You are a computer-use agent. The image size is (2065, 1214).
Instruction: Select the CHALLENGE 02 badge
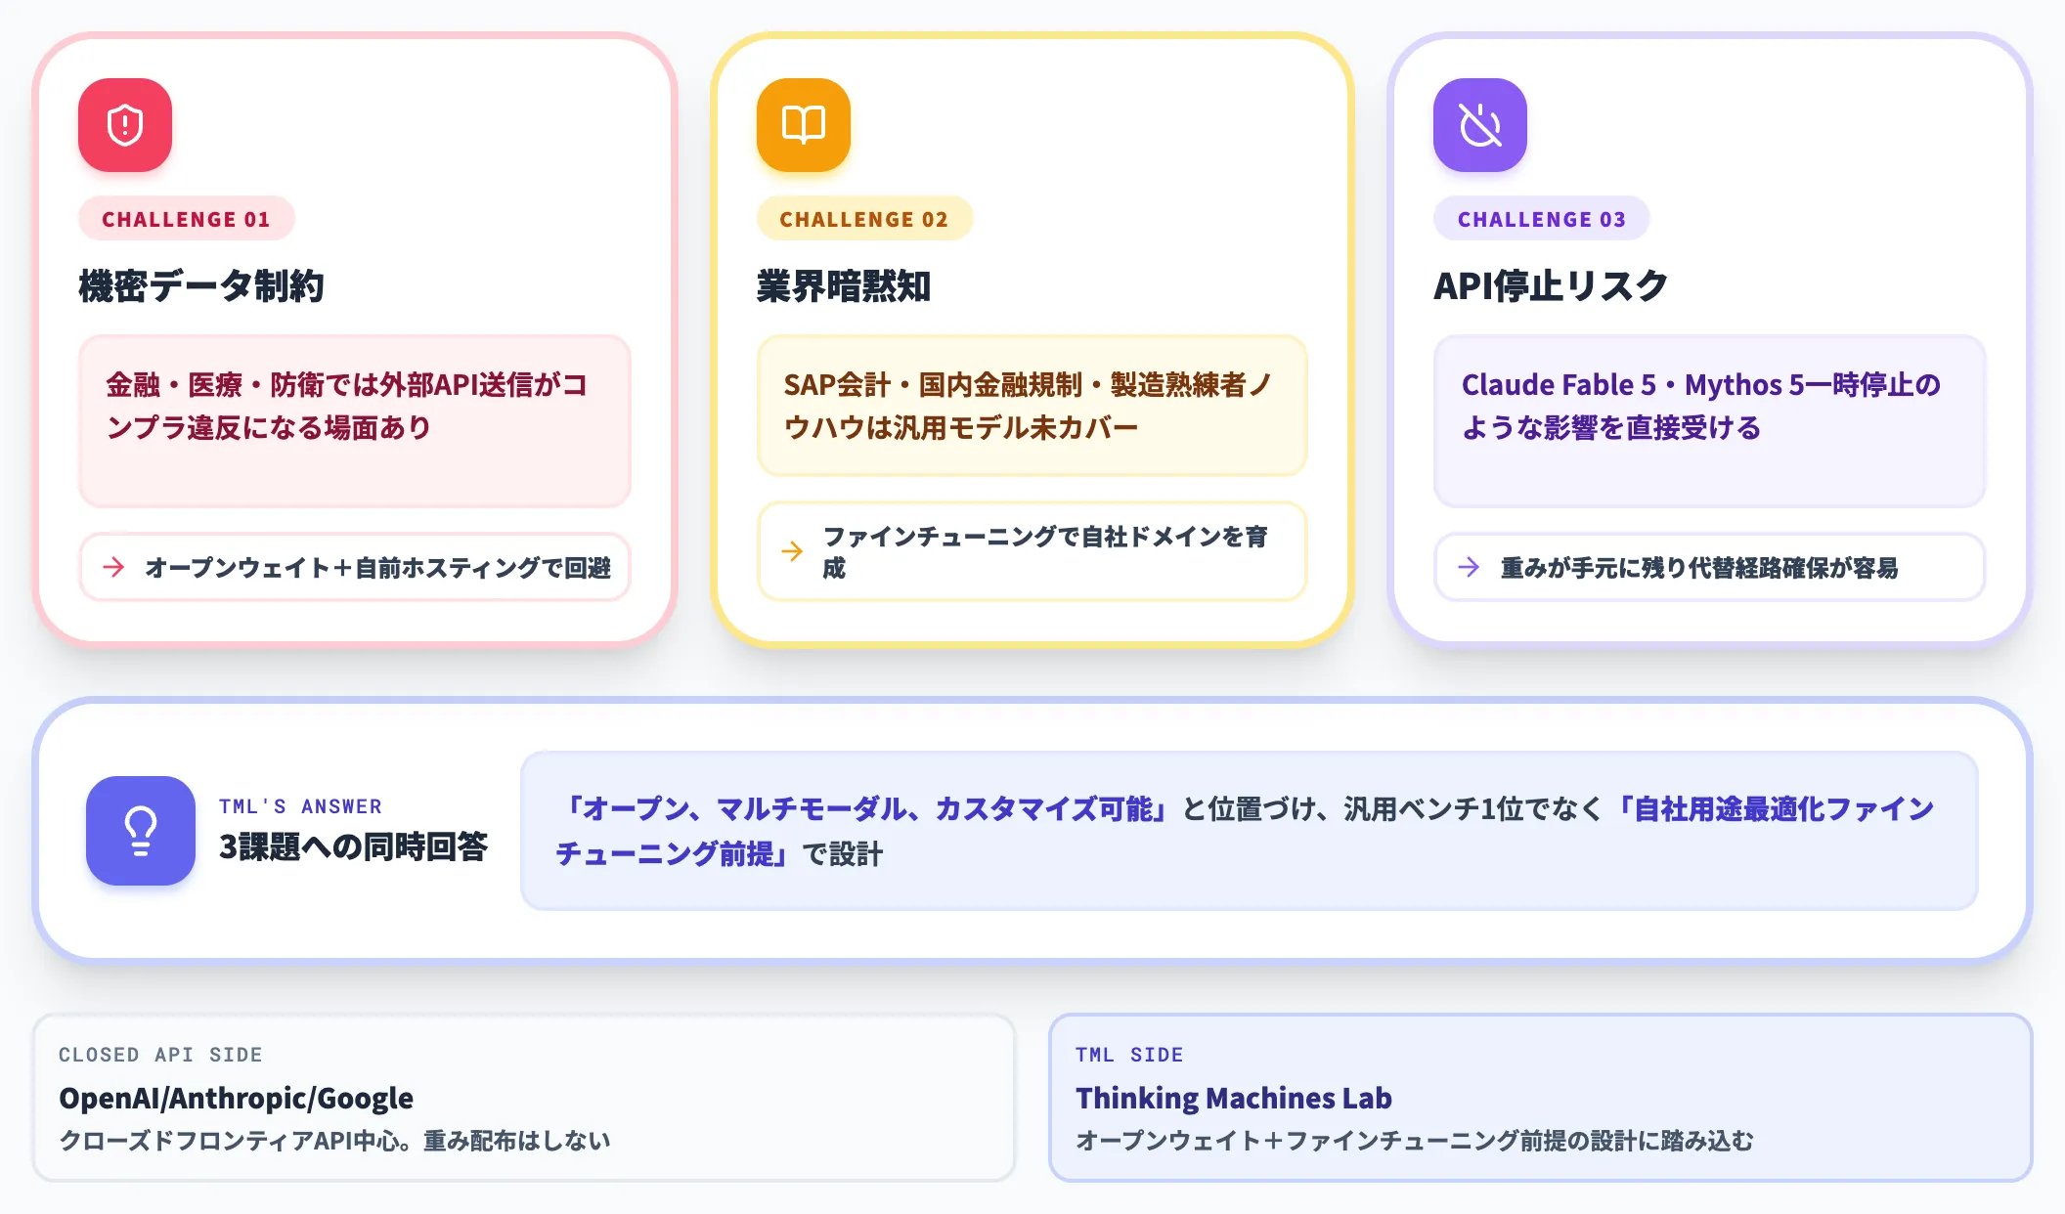tap(864, 219)
